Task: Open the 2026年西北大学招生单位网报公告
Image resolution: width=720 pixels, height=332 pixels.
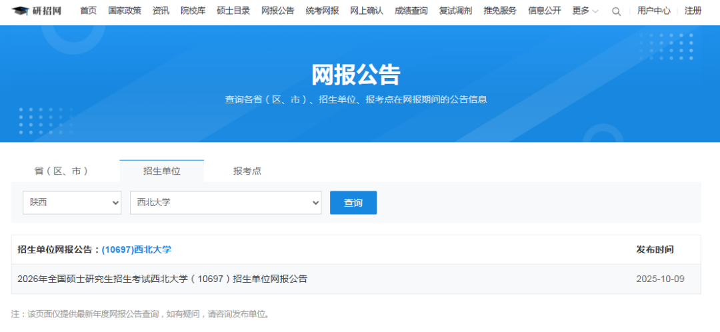Action: coord(162,279)
